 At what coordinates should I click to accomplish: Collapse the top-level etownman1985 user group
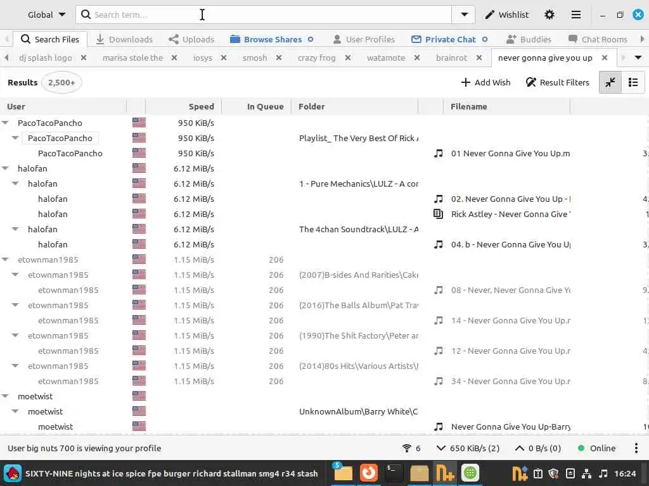pyautogui.click(x=5, y=259)
